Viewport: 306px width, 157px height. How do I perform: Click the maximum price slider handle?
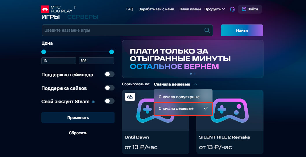tap(112, 52)
